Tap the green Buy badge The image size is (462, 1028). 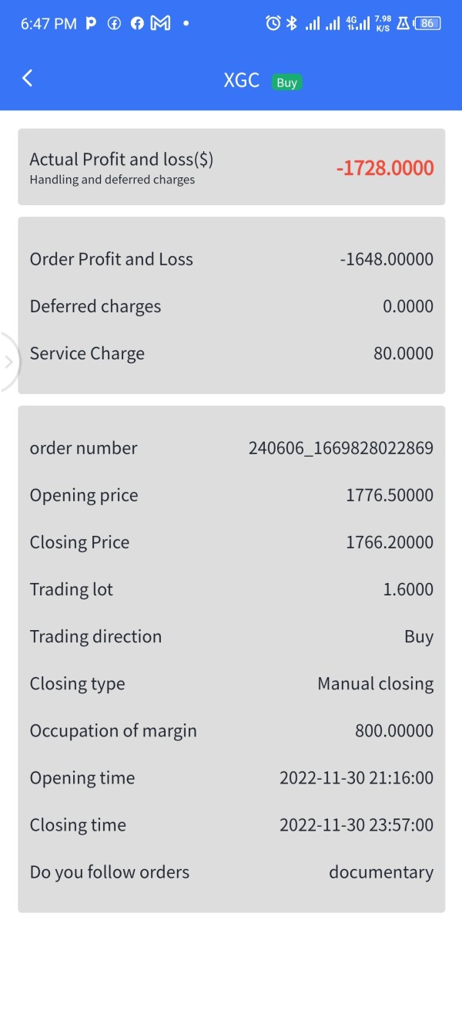286,83
